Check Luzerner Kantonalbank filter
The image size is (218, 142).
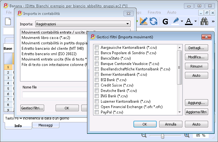click(97, 101)
